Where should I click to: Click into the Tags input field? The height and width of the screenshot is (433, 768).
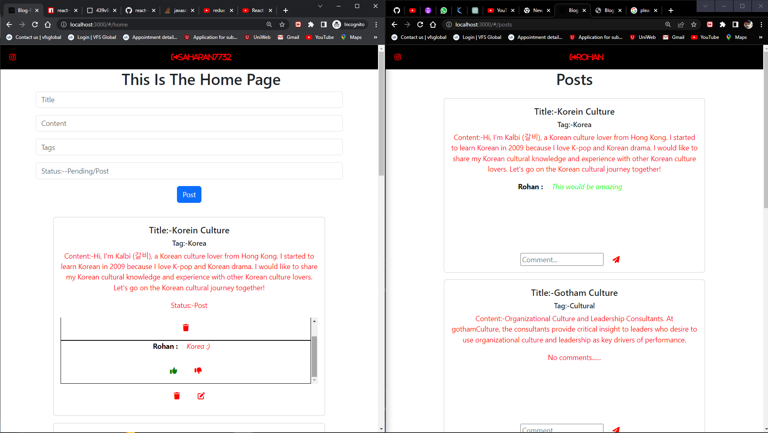189,148
